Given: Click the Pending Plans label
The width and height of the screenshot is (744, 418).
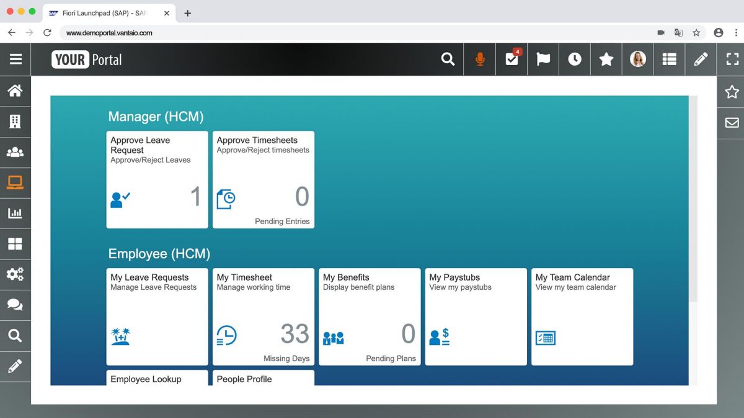Looking at the screenshot, I should click(391, 359).
